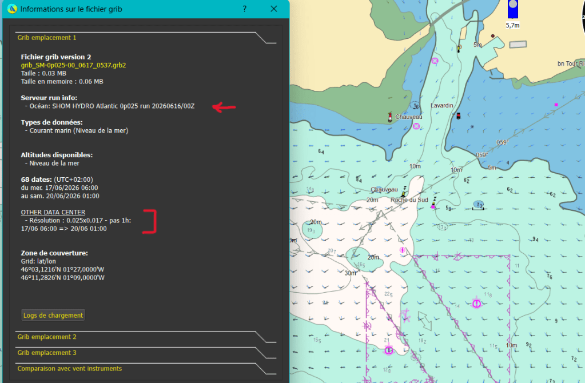Image resolution: width=585 pixels, height=383 pixels.
Task: Click the Chauveau cardinal buoy near 20m contour
Action: (404, 193)
